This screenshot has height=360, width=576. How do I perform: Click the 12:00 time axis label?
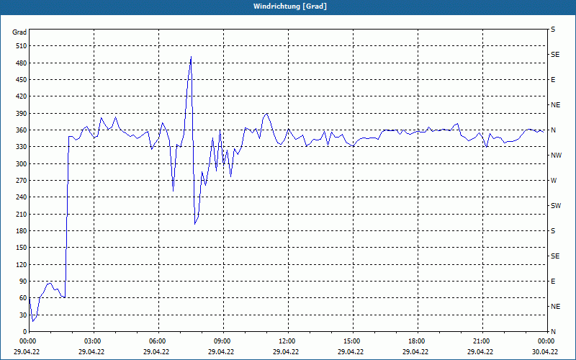tap(285, 341)
